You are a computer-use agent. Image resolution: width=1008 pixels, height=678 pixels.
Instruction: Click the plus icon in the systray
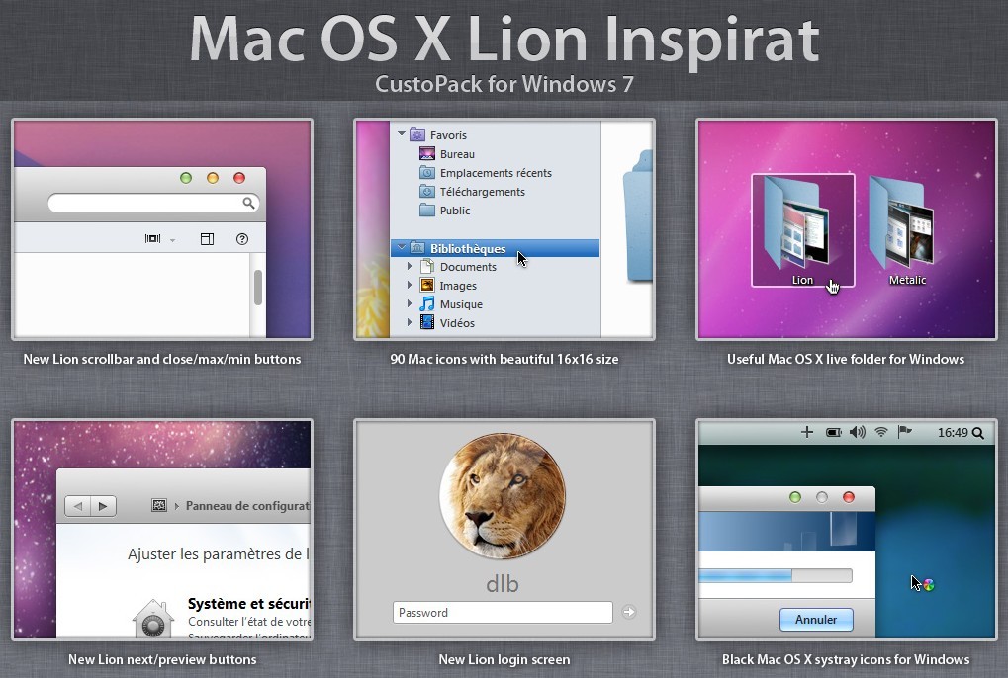pos(807,432)
